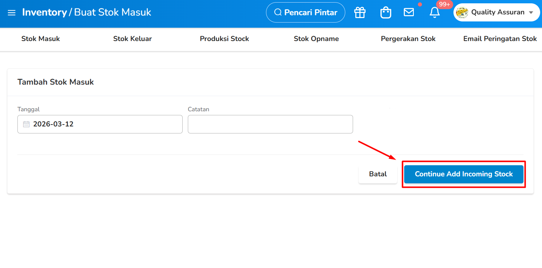This screenshot has width=542, height=268.
Task: Click the Quality Assuran profile avatar
Action: [x=462, y=13]
